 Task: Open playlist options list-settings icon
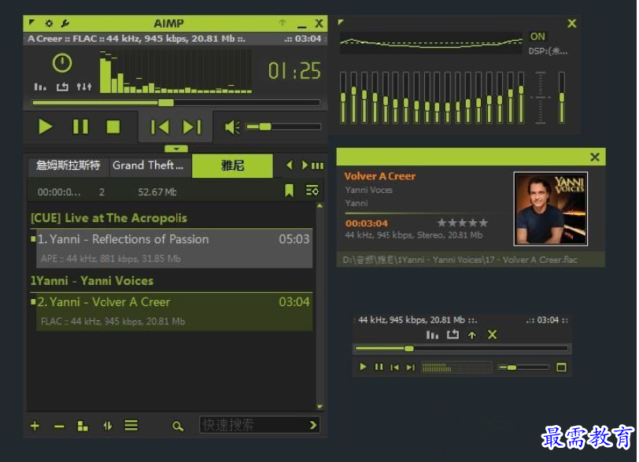(x=312, y=190)
